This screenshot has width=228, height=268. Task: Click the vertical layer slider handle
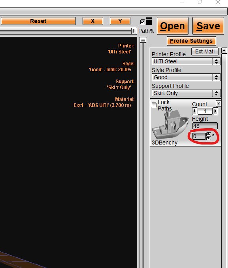[143, 40]
